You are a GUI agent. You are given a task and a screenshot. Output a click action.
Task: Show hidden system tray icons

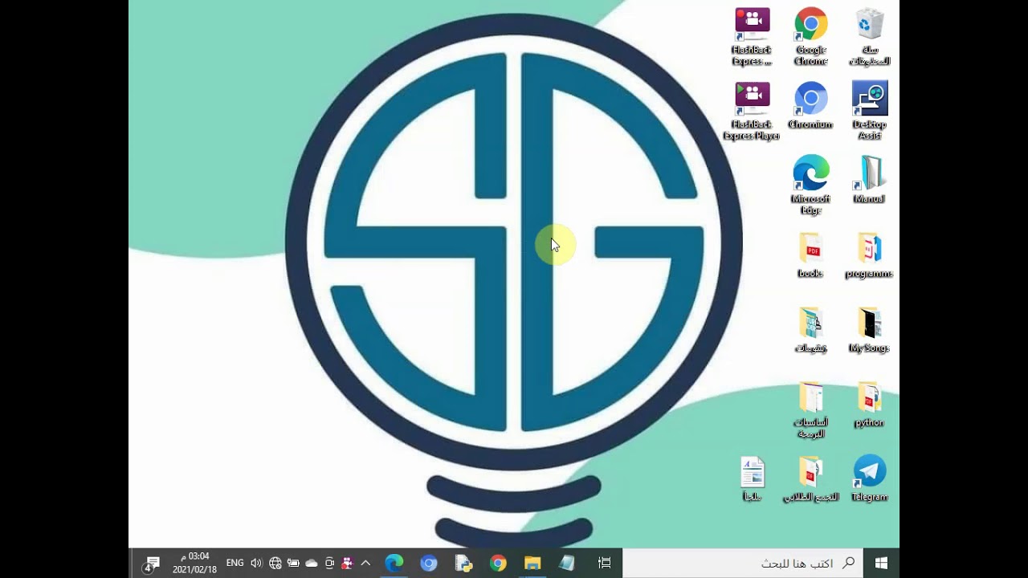click(x=365, y=564)
